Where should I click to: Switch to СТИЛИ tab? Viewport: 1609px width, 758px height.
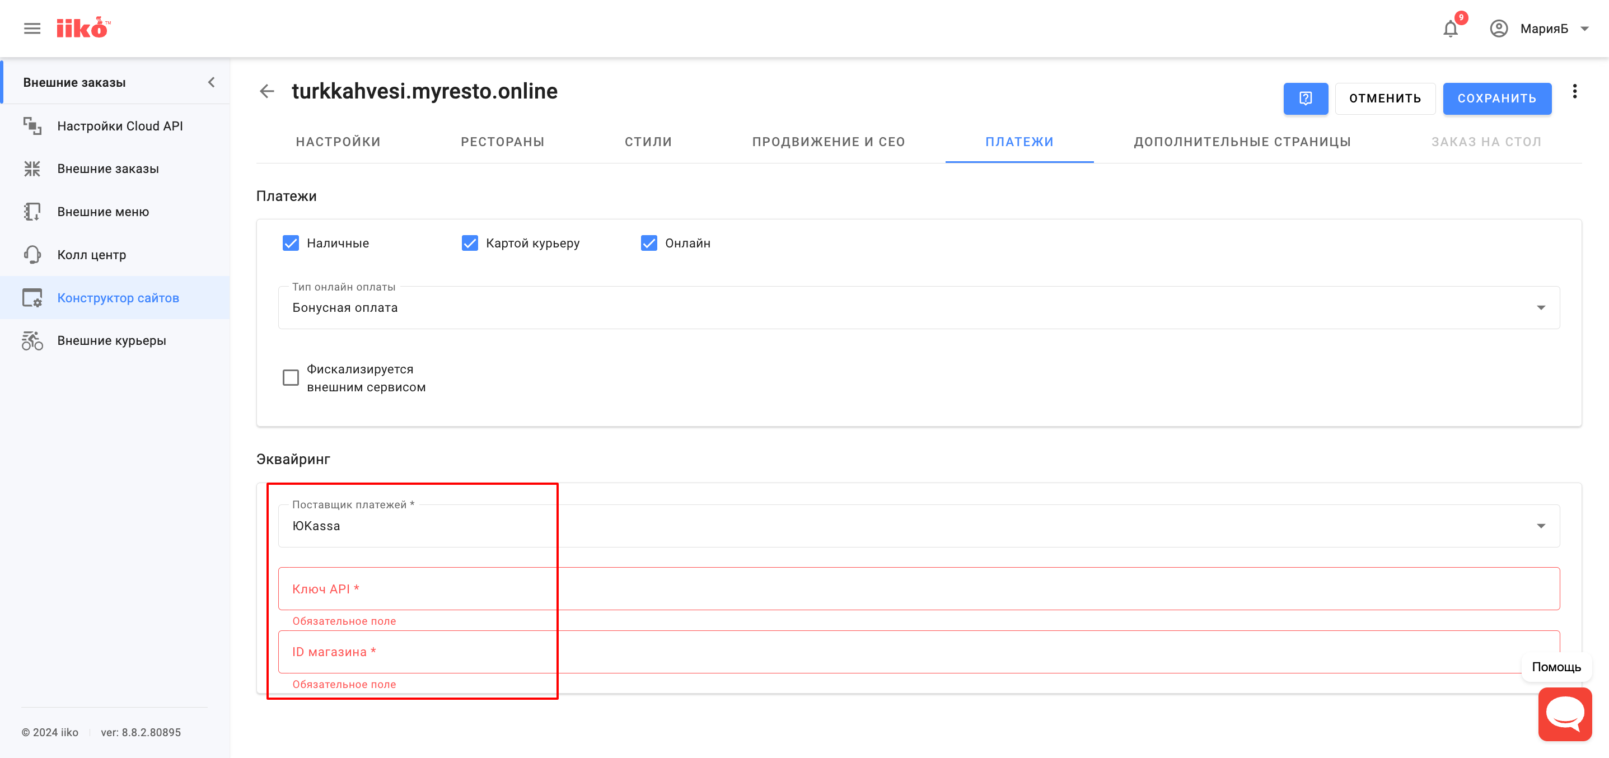pos(648,142)
